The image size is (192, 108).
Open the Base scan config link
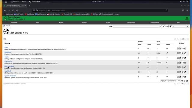click(6, 47)
